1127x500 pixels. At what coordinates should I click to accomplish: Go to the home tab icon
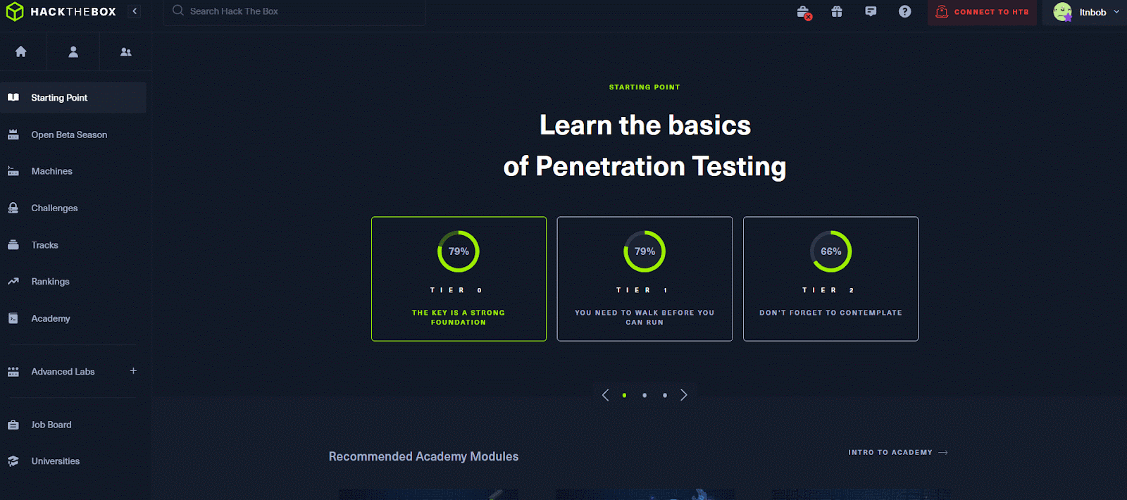pyautogui.click(x=21, y=51)
